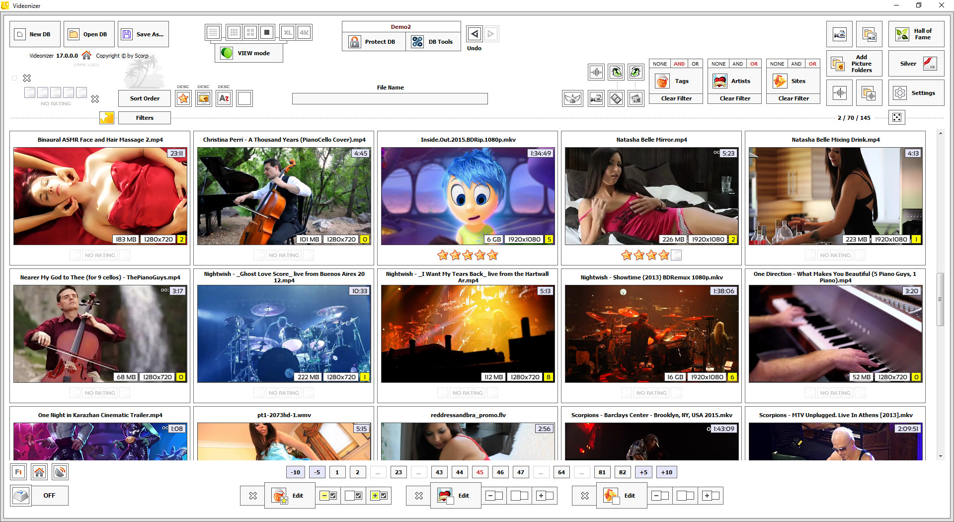Click the photos filter icon
This screenshot has width=954, height=522.
pyautogui.click(x=636, y=98)
